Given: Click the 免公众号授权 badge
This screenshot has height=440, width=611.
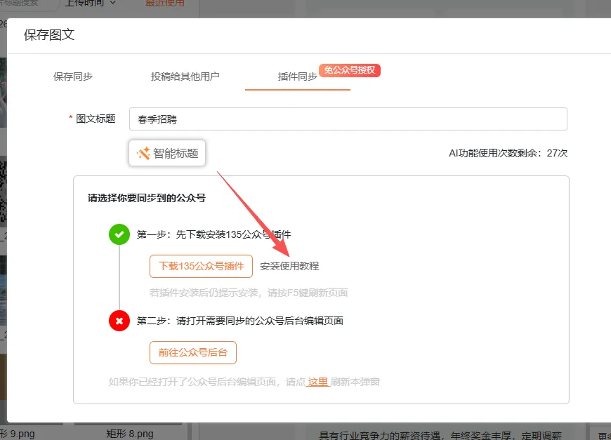Looking at the screenshot, I should tap(350, 70).
